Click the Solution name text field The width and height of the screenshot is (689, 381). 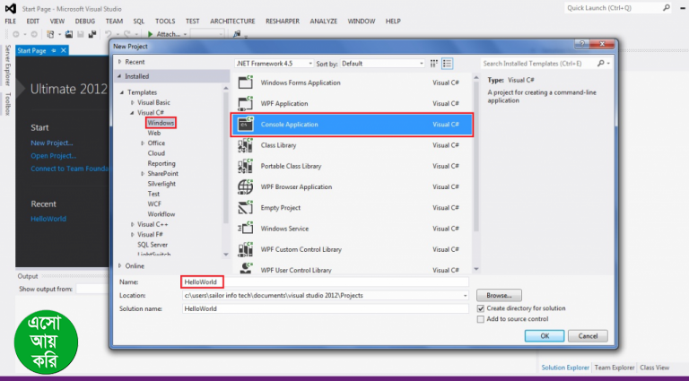[x=325, y=308]
